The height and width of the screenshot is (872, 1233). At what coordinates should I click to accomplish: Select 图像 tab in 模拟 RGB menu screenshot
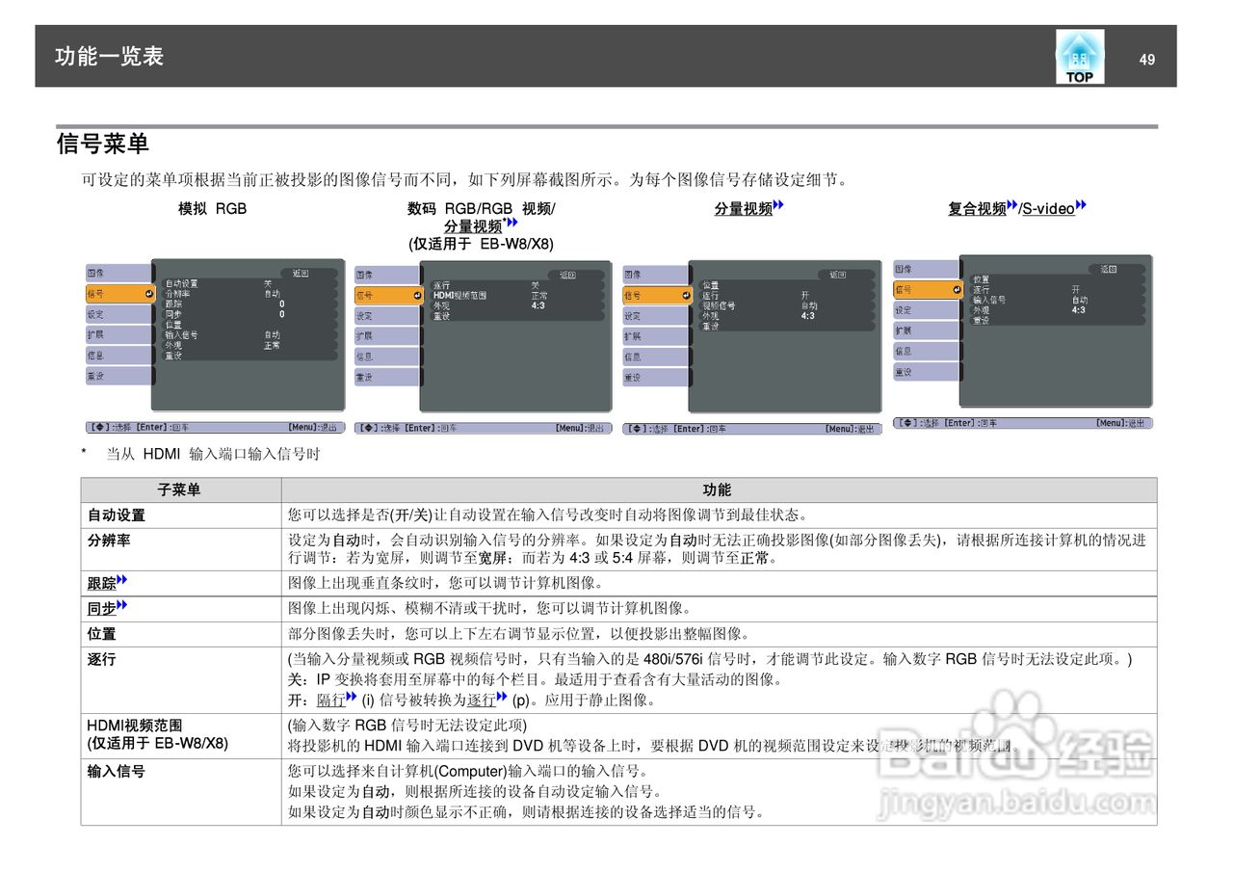click(118, 274)
